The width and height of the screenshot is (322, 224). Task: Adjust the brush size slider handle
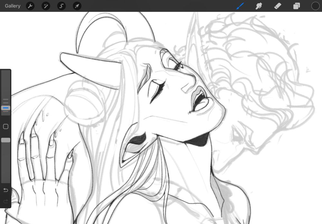click(x=6, y=108)
